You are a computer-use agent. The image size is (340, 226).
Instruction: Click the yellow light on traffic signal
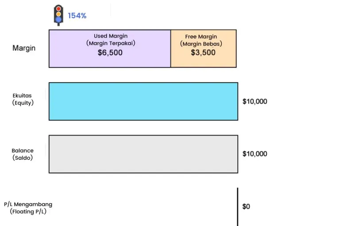tap(58, 14)
